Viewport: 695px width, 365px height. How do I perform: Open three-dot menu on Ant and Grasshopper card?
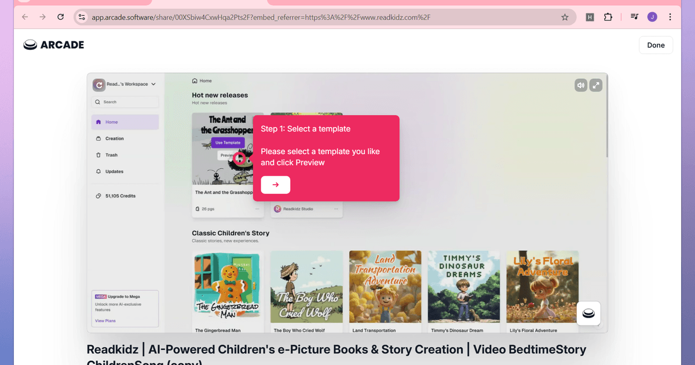tap(257, 209)
